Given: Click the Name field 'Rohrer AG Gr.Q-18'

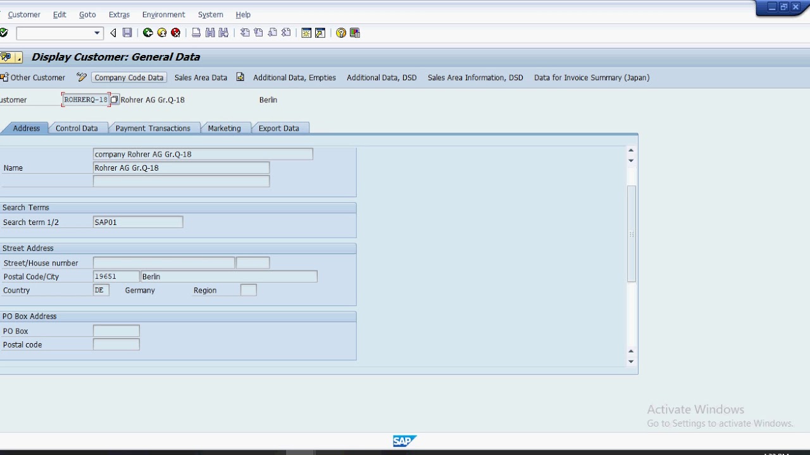Looking at the screenshot, I should (x=181, y=168).
